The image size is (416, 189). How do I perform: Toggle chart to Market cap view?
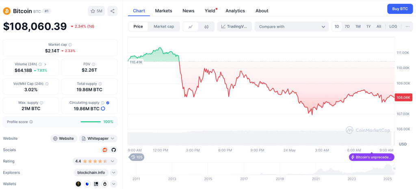164,26
